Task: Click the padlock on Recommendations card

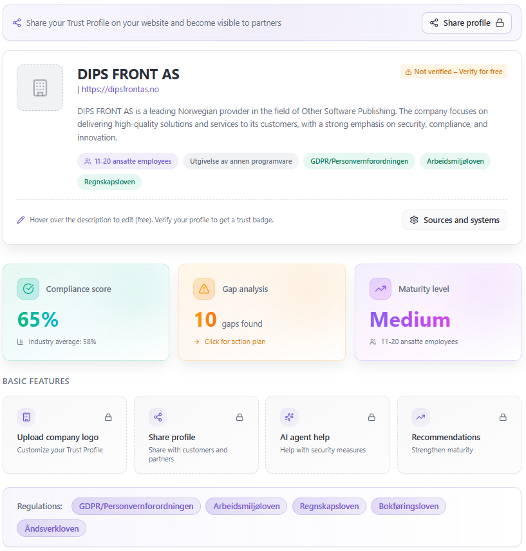Action: [503, 417]
